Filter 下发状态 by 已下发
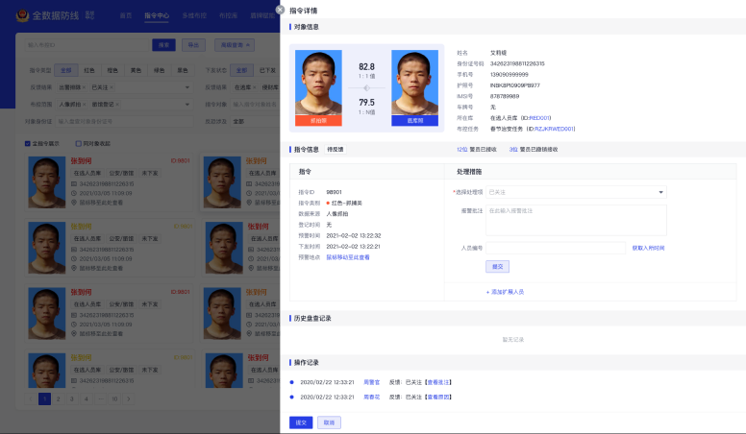The height and width of the screenshot is (434, 746). [267, 70]
